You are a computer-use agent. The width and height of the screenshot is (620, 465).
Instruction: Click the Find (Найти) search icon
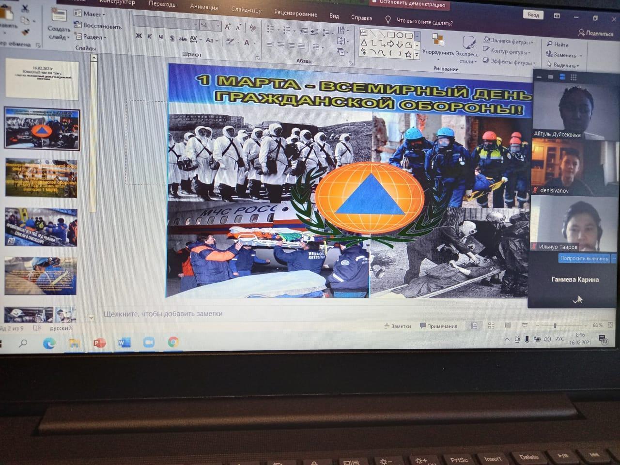550,44
